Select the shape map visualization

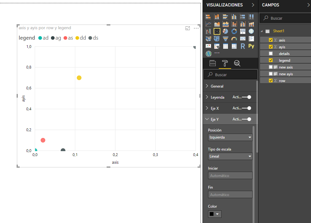[217, 39]
